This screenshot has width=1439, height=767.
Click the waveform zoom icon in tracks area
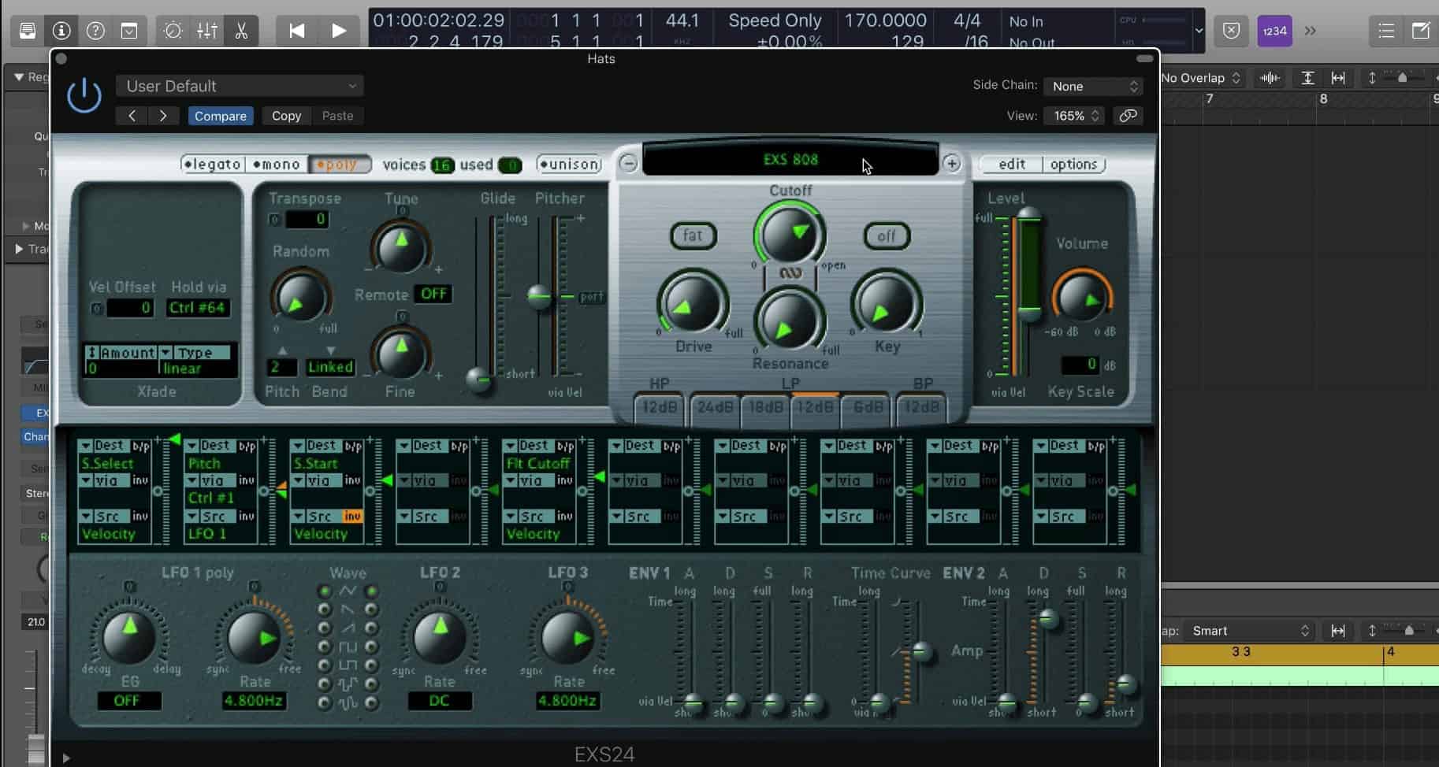(x=1270, y=78)
